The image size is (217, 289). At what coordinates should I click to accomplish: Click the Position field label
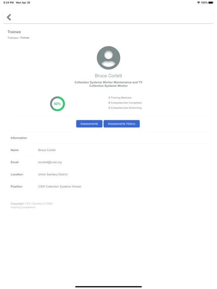tap(17, 187)
